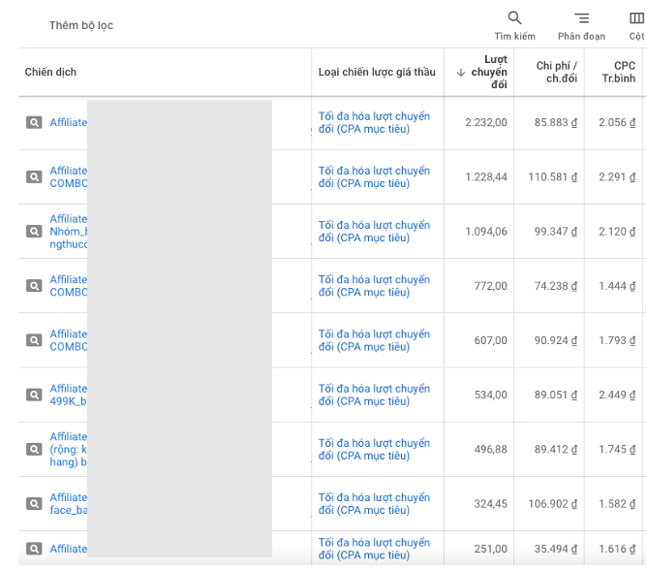The image size is (646, 570).
Task: Select conversions value 534,00
Action: tap(491, 395)
